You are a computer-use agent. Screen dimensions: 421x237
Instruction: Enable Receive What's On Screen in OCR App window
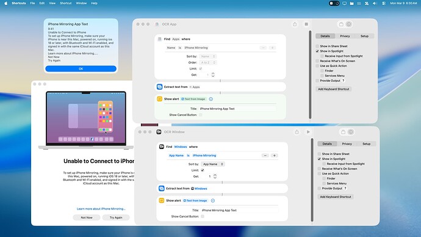click(317, 61)
